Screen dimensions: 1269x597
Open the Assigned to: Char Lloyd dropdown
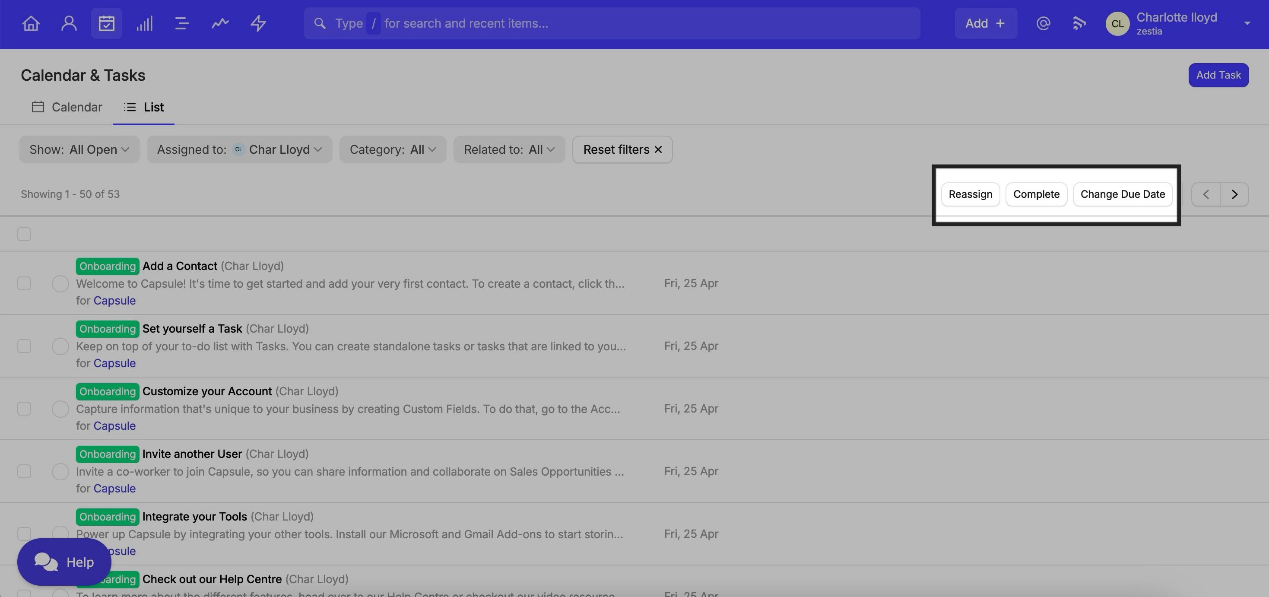(x=239, y=150)
